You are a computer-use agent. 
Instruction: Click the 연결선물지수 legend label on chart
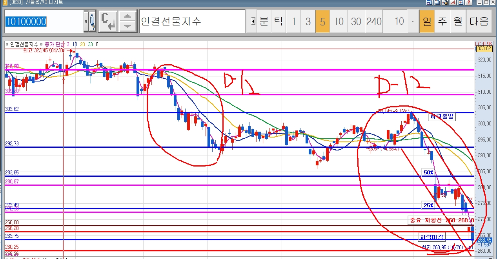click(x=24, y=44)
